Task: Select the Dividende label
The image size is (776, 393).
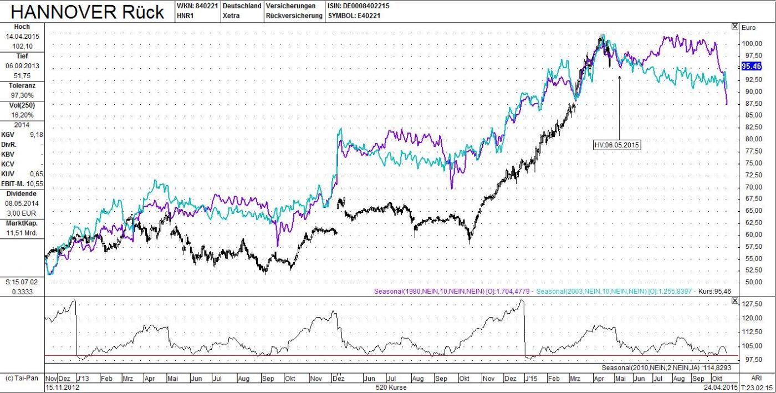Action: [22, 193]
